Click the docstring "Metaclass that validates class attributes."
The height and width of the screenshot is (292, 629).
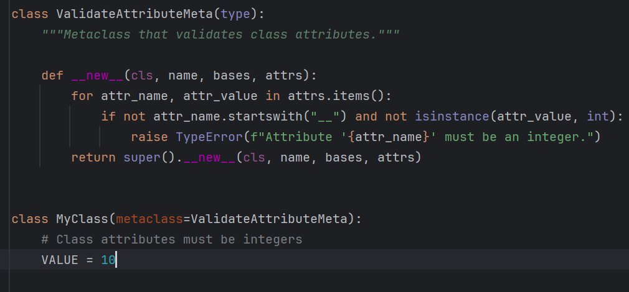pos(220,34)
